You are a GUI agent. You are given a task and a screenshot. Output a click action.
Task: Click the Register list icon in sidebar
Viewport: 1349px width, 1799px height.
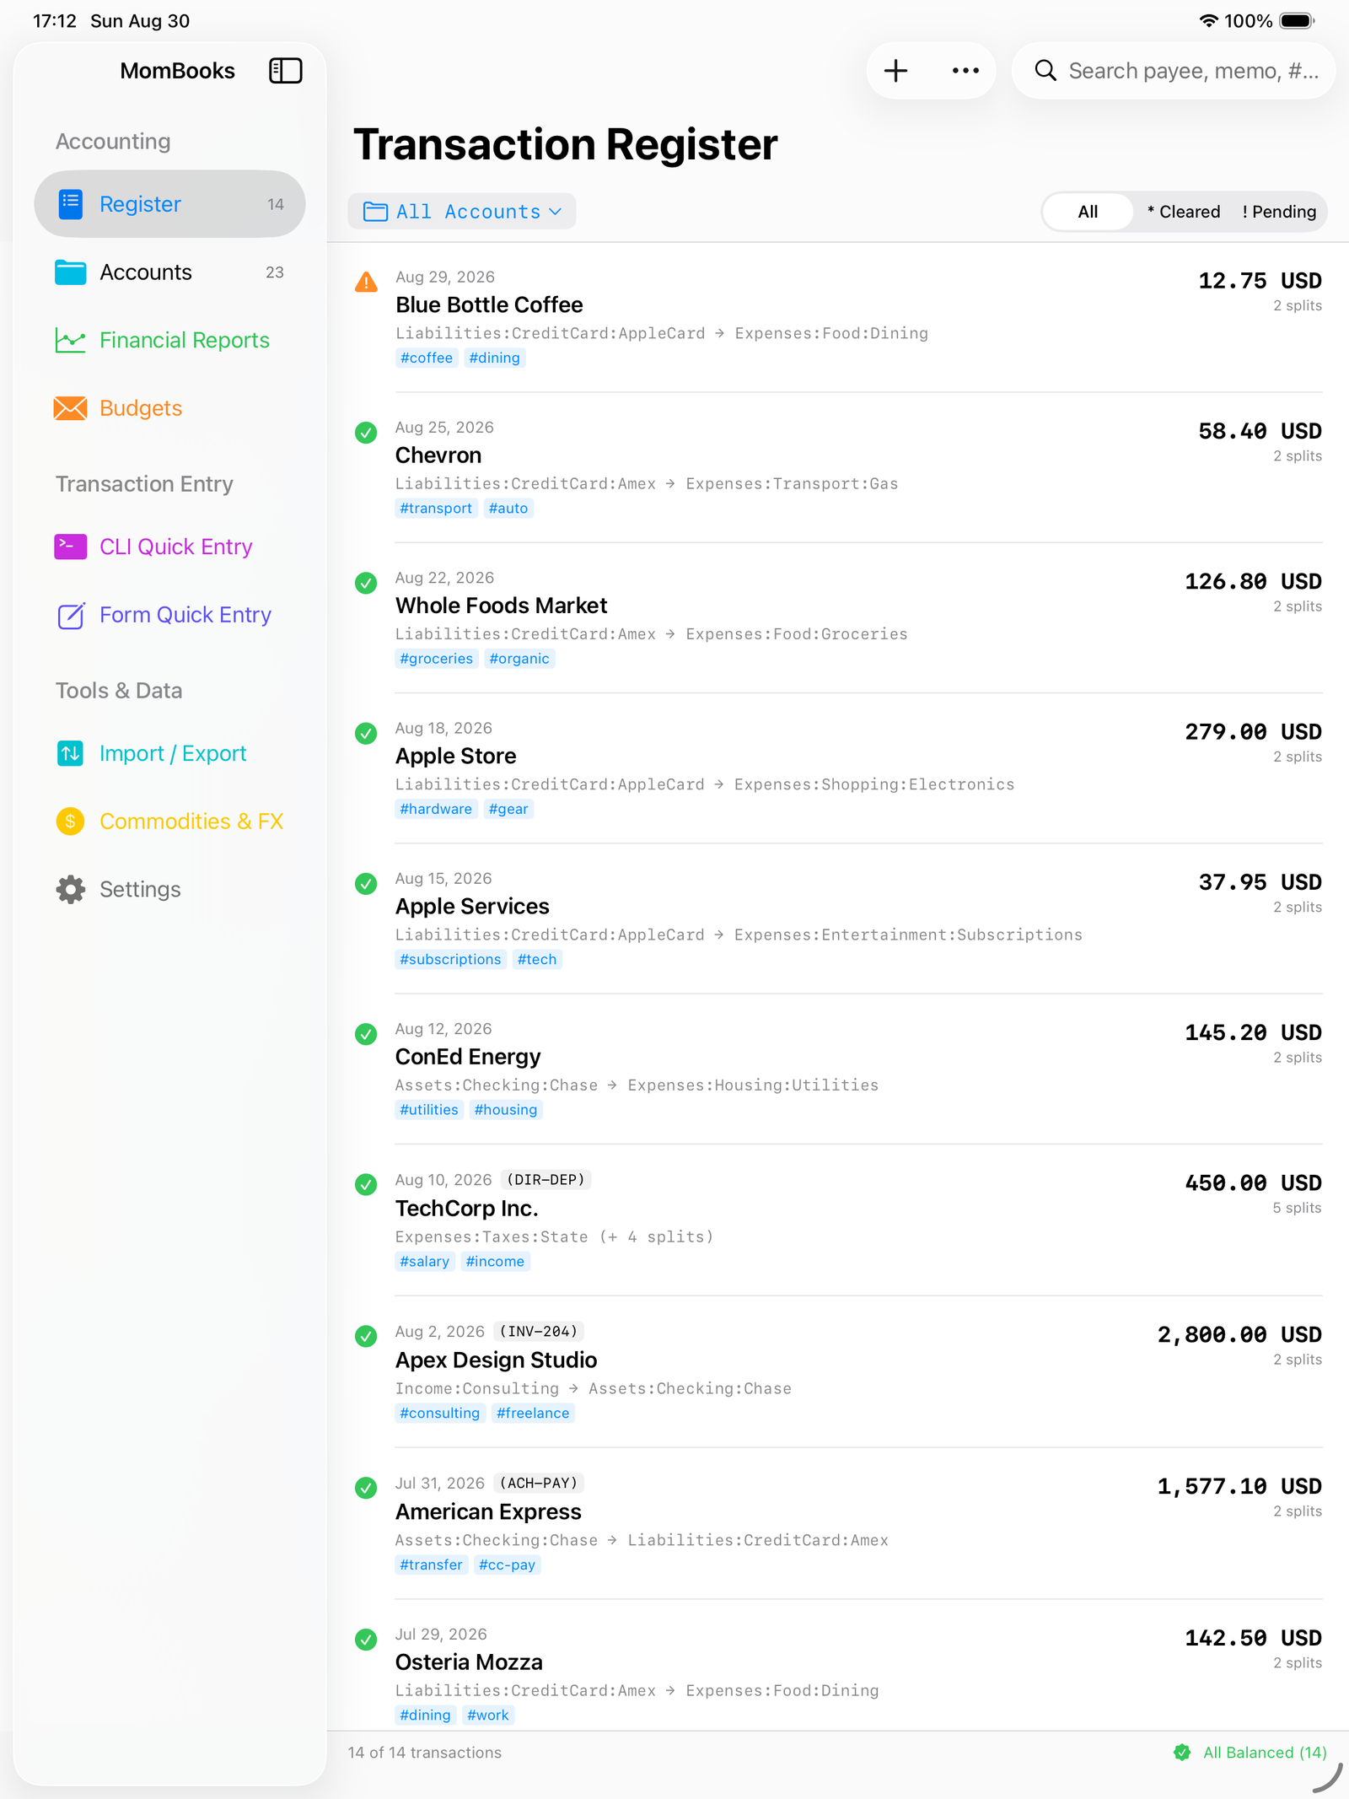pos(71,204)
